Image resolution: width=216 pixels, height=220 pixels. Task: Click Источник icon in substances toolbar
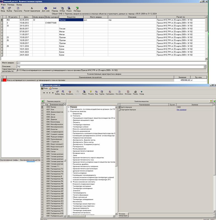tap(128, 92)
